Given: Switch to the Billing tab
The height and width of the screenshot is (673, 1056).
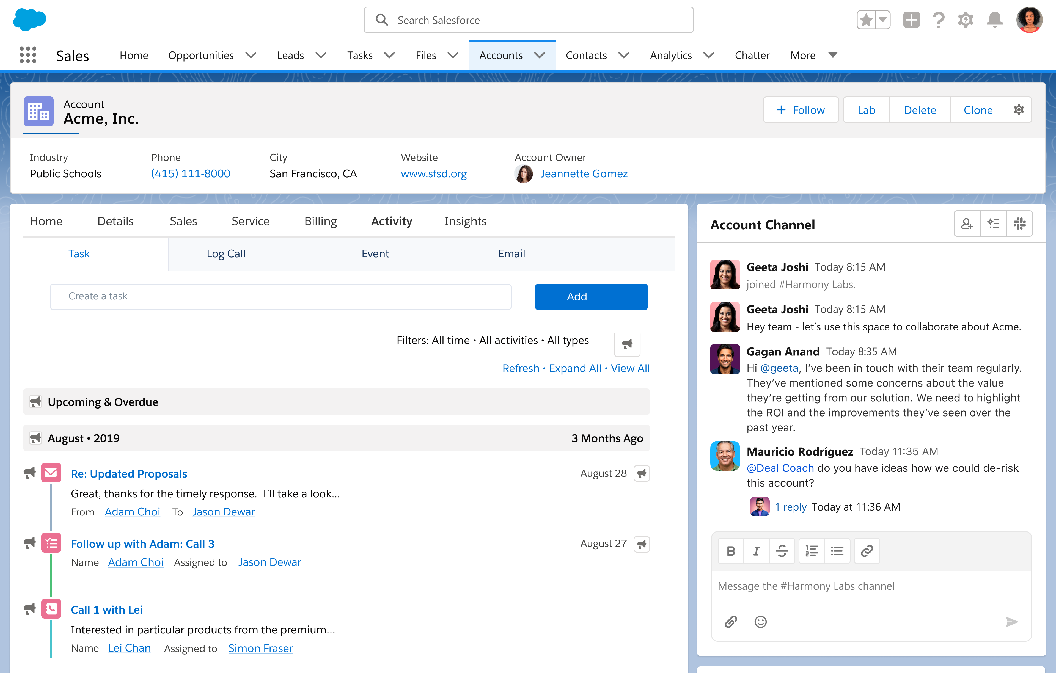Looking at the screenshot, I should (x=321, y=221).
